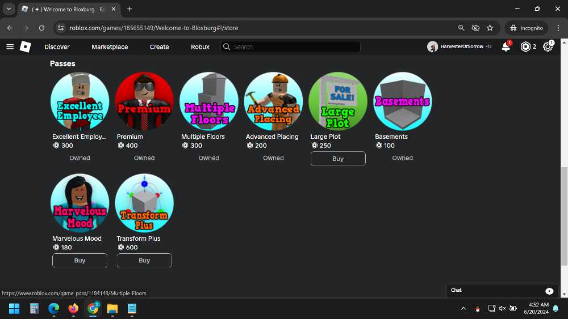Click the muted volume tray icon

point(502,309)
